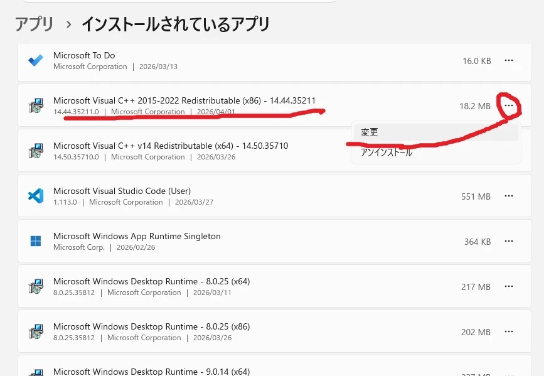Select Microsoft Visual Studio Code (User) title
This screenshot has height=376, width=544.
tap(122, 191)
